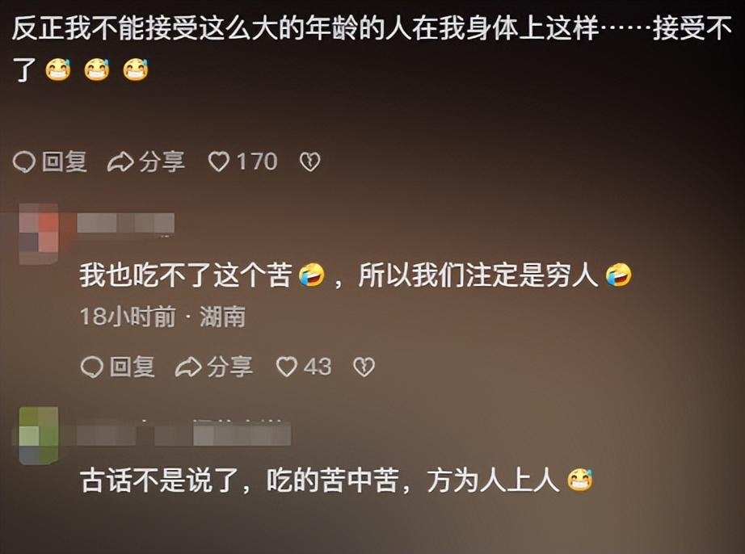This screenshot has width=745, height=554.
Task: Click the share arrow icon under the top comment
Action: coord(120,162)
